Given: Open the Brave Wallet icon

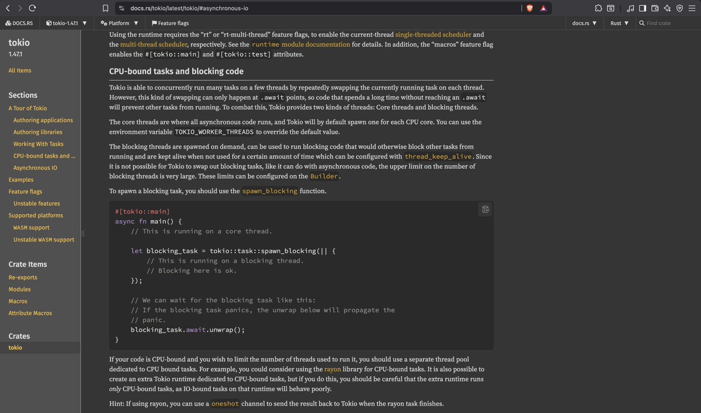Looking at the screenshot, I should 655,8.
